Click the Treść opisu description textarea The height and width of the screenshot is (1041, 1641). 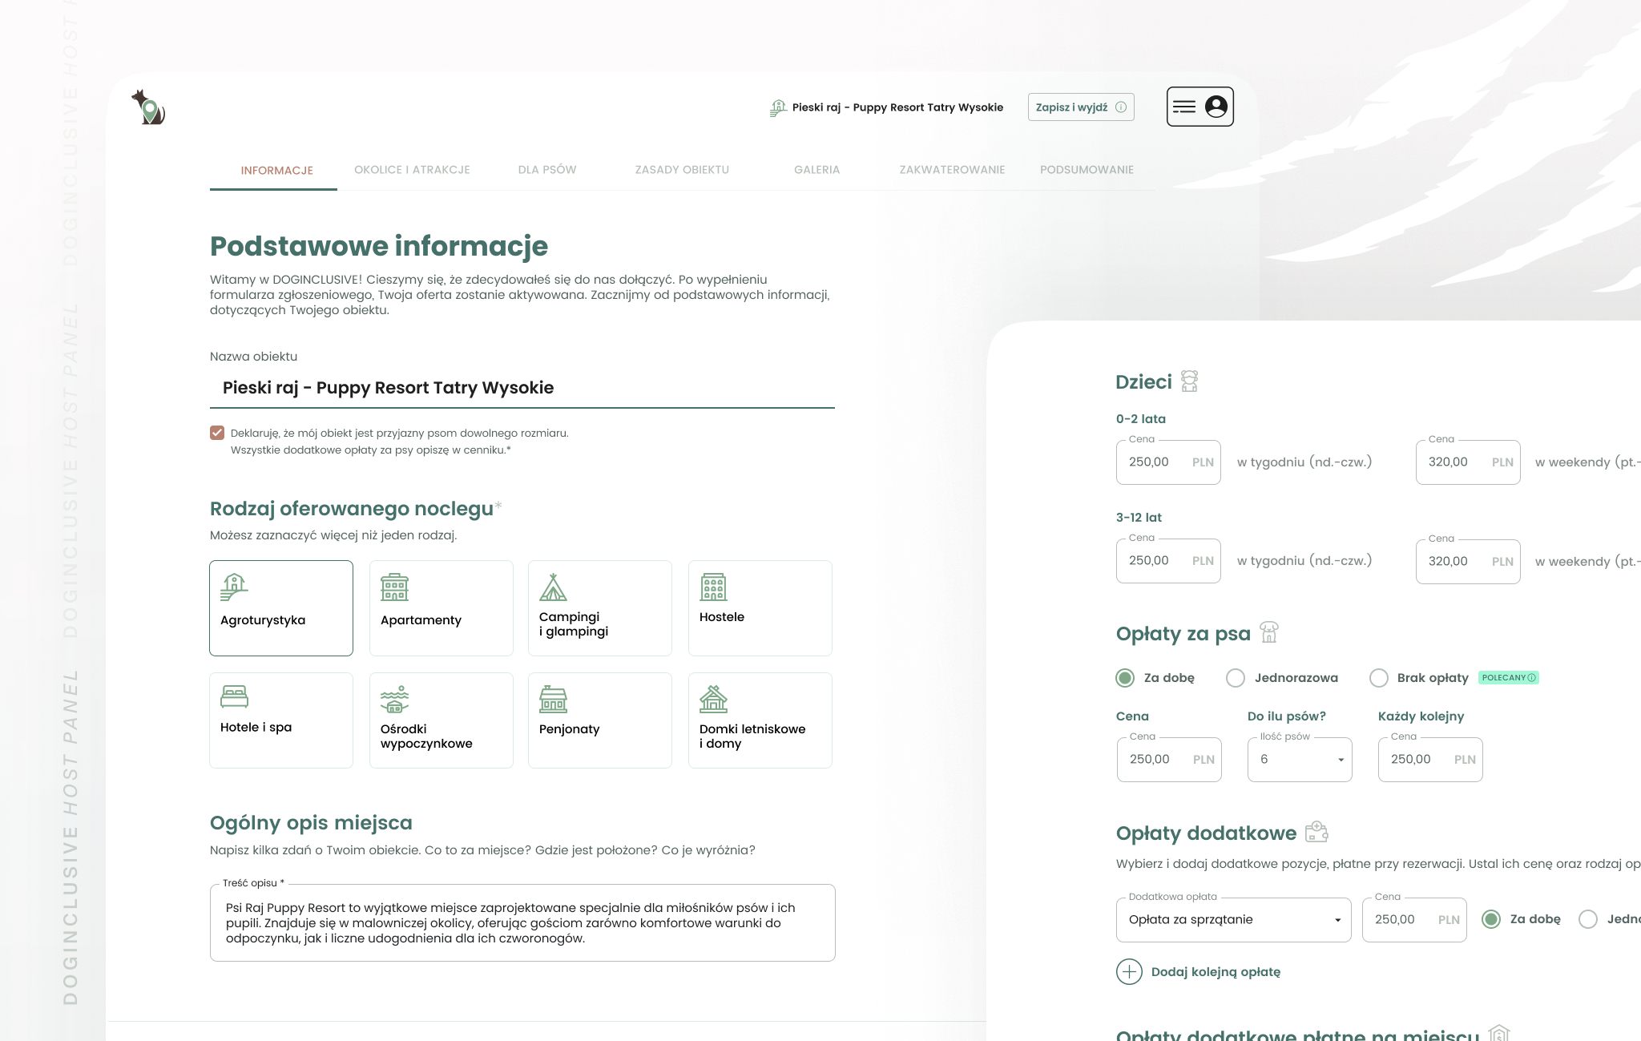coord(522,923)
